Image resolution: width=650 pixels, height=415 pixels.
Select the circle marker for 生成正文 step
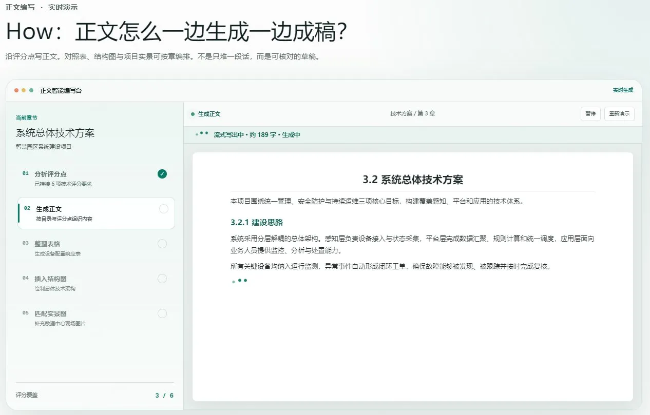[164, 209]
